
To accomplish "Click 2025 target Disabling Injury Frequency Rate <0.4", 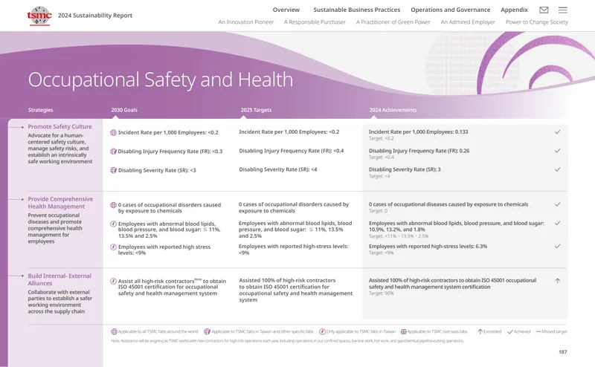I will point(292,151).
